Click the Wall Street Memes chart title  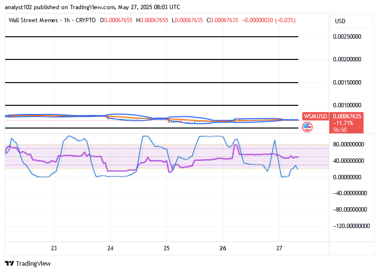click(33, 20)
